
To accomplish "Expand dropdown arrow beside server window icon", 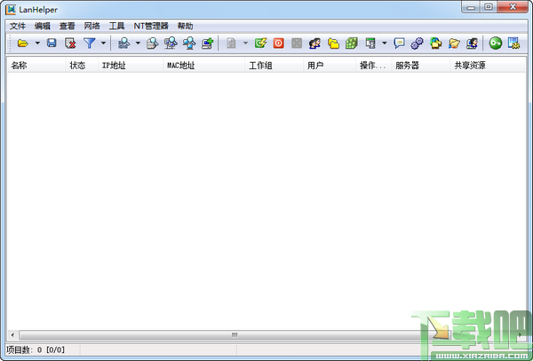I will [385, 43].
